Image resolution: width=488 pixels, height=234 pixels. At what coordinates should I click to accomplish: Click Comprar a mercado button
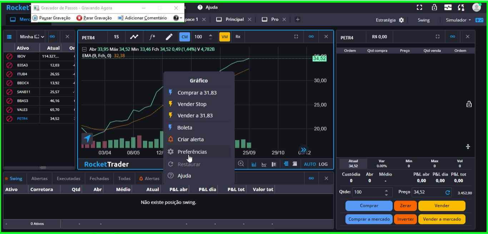[x=369, y=219]
